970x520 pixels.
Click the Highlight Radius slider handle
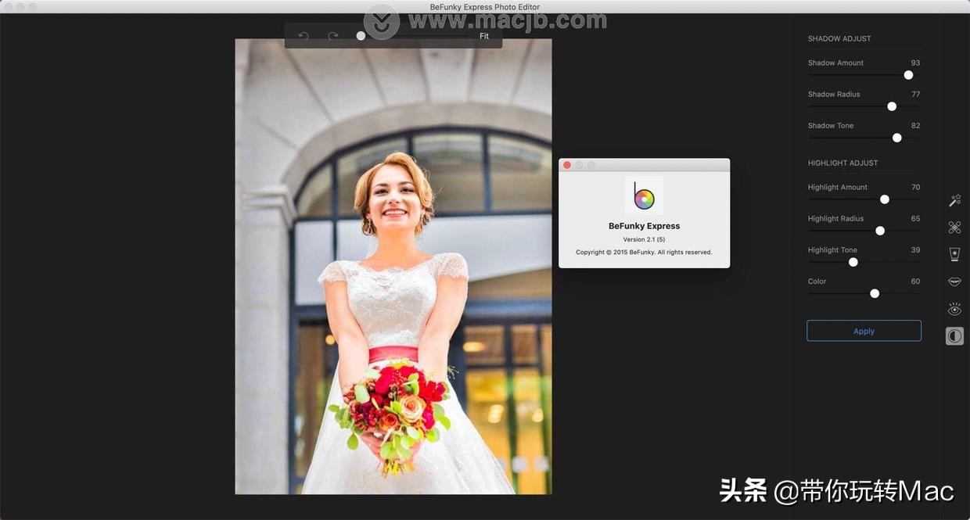coord(880,231)
